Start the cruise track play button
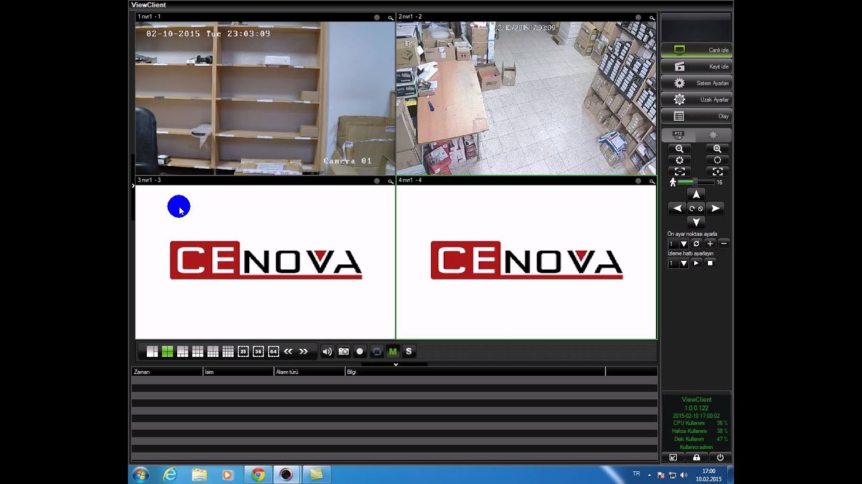The width and height of the screenshot is (862, 484). [x=696, y=264]
